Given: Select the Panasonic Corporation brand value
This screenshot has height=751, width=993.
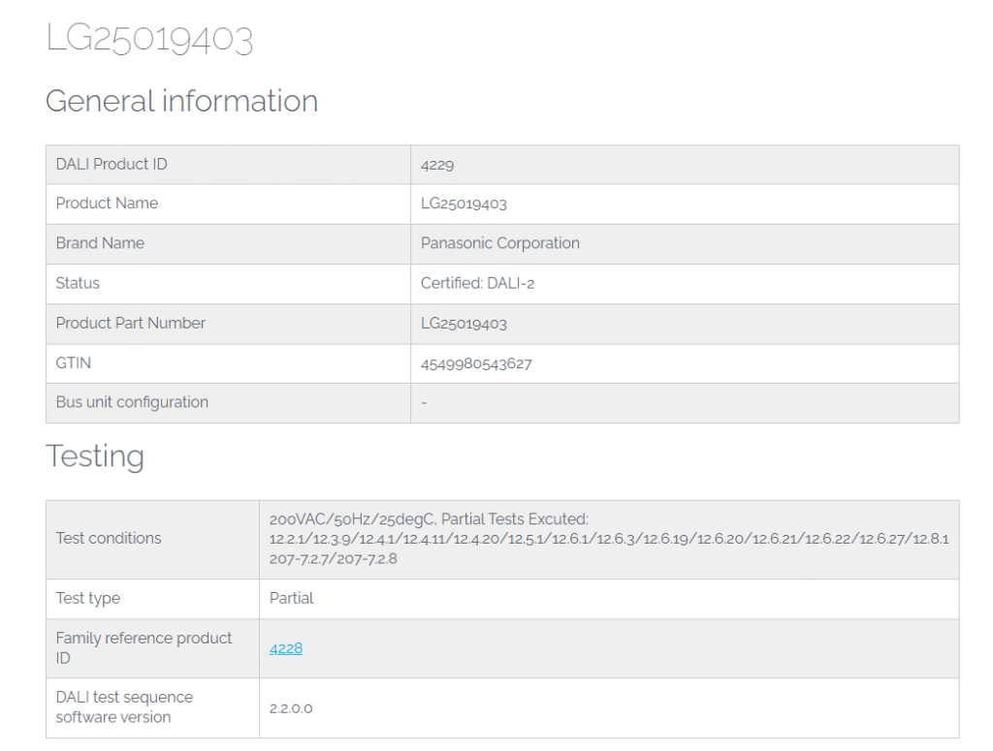Looking at the screenshot, I should click(499, 243).
